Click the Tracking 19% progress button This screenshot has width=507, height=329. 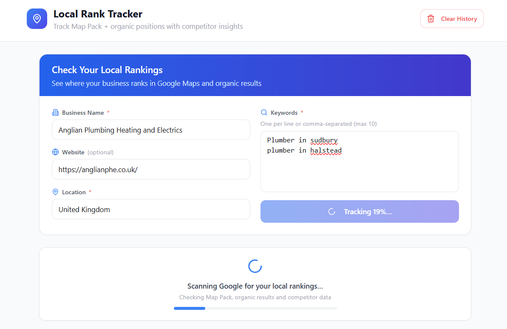coord(360,211)
